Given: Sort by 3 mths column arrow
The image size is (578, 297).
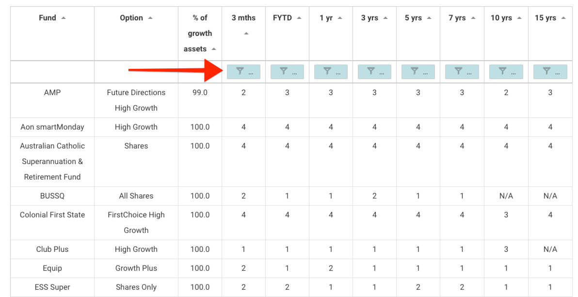Looking at the screenshot, I should (246, 33).
